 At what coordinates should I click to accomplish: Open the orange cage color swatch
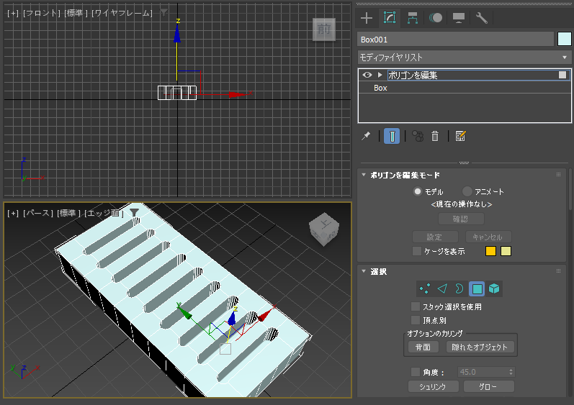coord(490,251)
